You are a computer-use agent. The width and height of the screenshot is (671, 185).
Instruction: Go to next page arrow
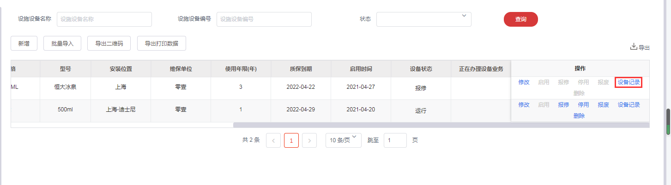[309, 140]
